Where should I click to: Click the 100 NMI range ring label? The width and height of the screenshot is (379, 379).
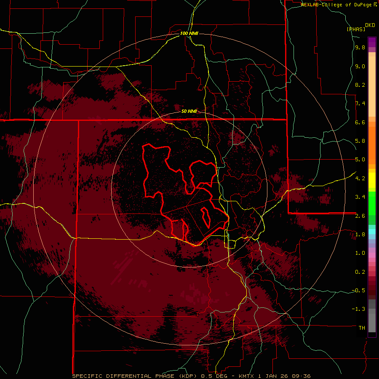[189, 33]
